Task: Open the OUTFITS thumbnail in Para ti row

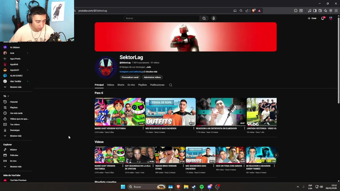Action: coord(171,112)
